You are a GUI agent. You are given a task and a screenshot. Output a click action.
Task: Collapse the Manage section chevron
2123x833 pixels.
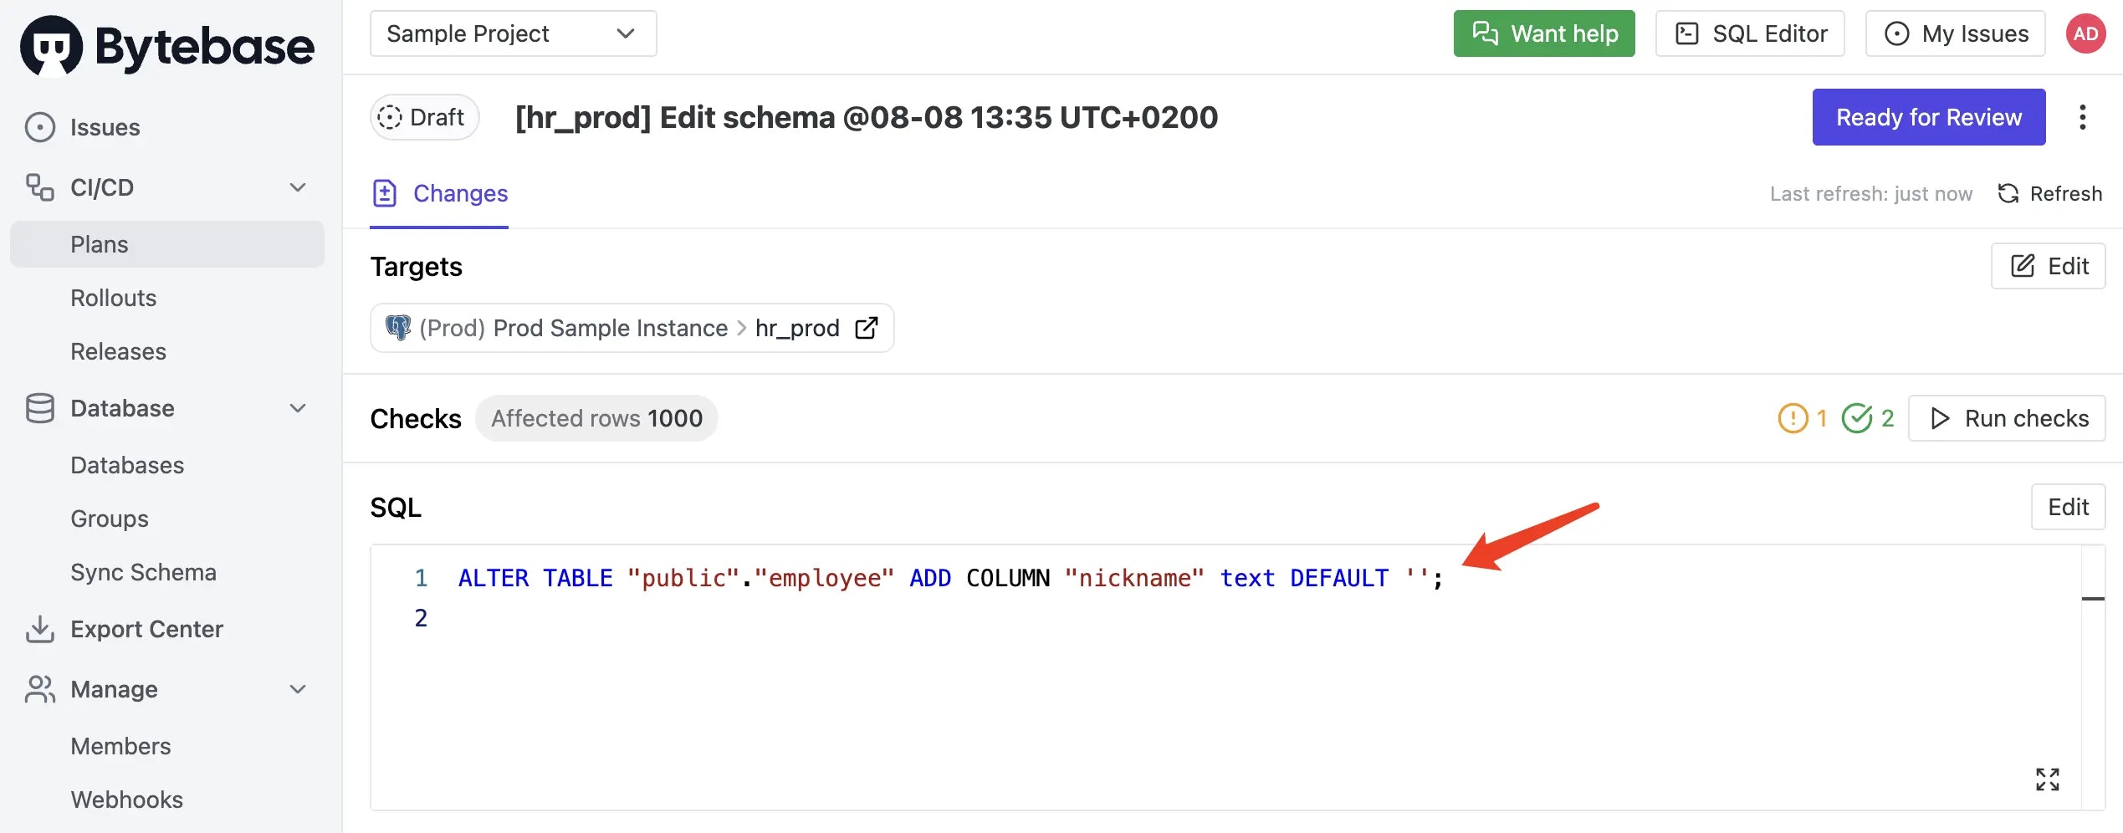point(298,689)
